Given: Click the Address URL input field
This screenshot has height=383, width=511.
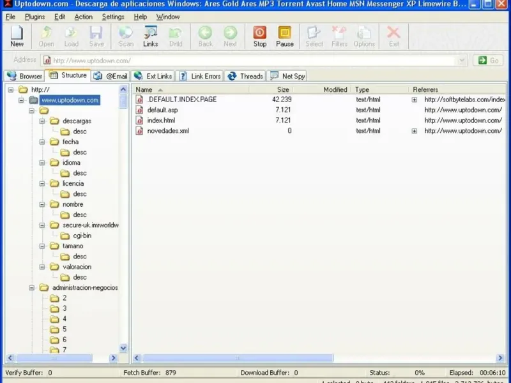Looking at the screenshot, I should point(254,61).
